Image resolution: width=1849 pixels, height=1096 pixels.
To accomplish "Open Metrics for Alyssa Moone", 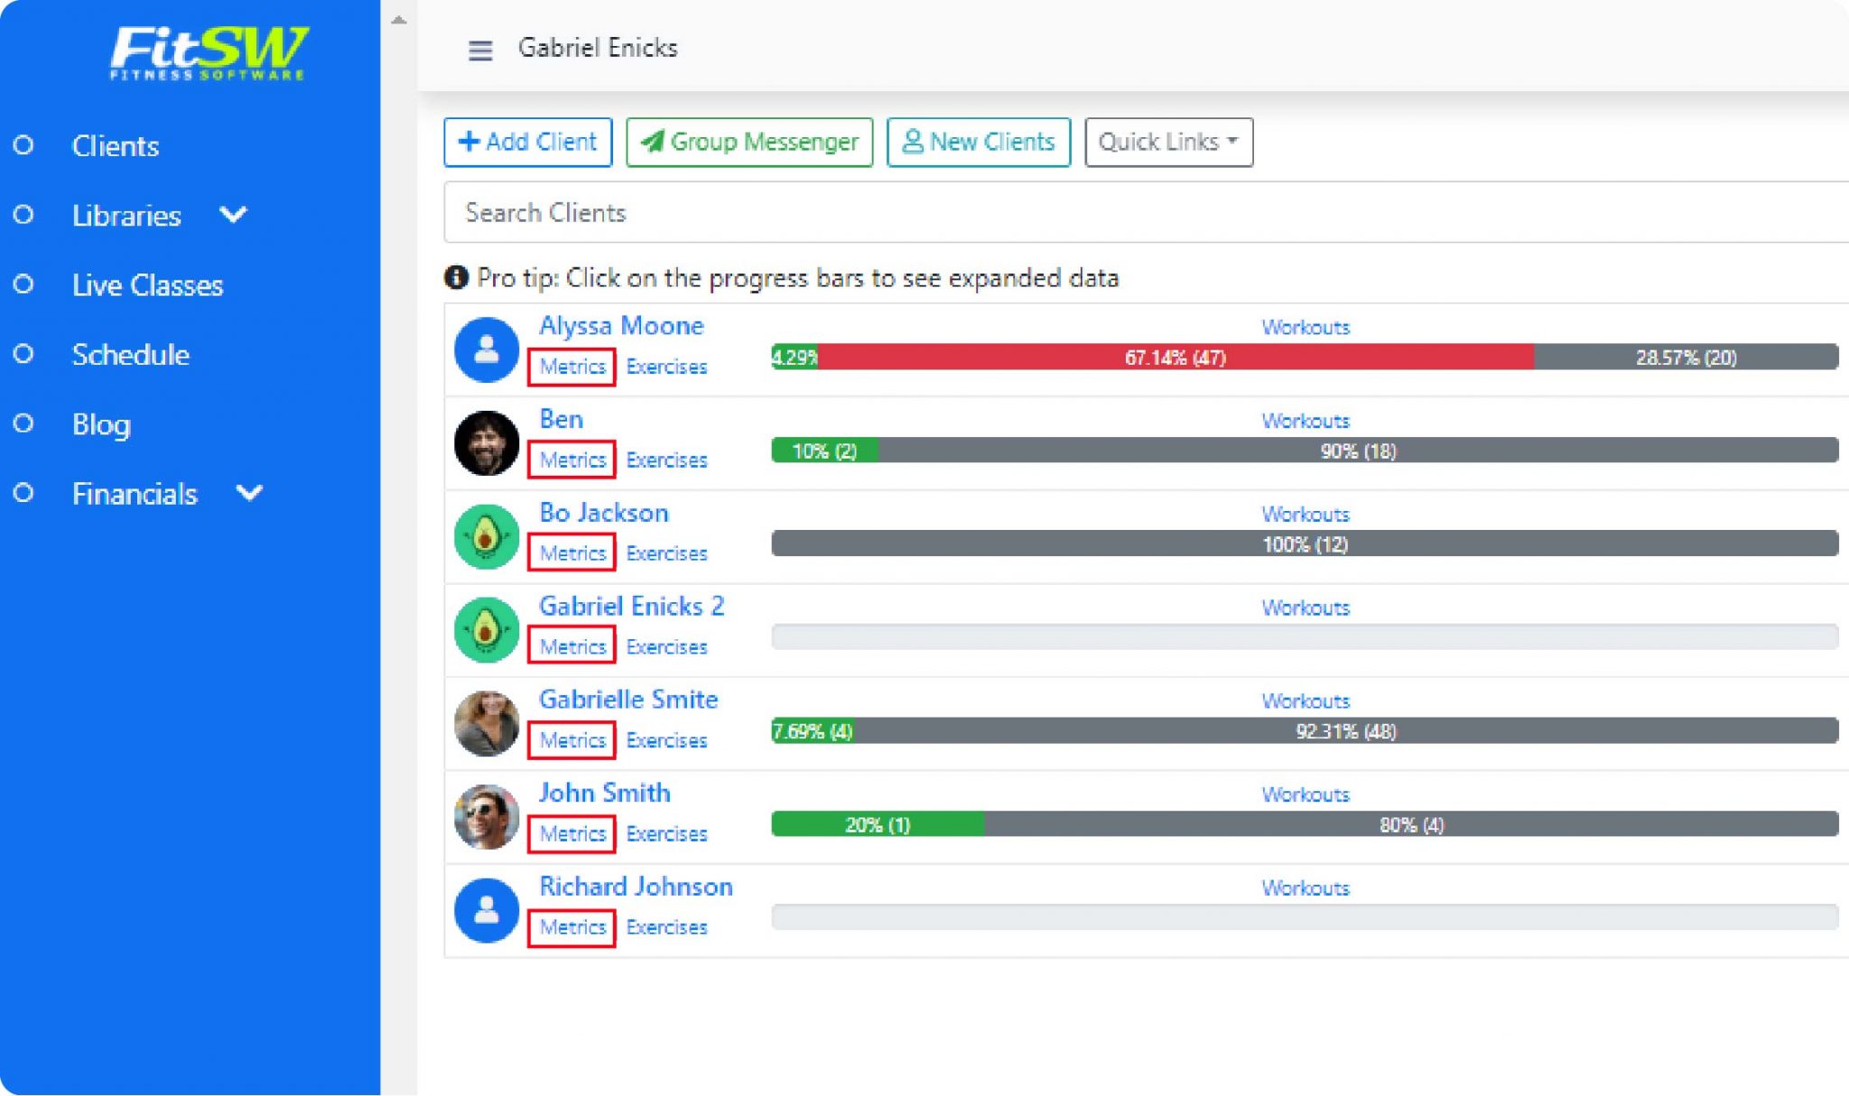I will (572, 367).
